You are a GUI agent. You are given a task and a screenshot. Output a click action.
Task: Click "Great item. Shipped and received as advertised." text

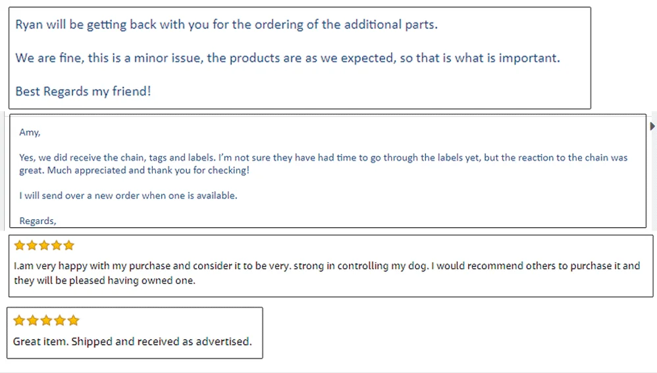(x=132, y=342)
